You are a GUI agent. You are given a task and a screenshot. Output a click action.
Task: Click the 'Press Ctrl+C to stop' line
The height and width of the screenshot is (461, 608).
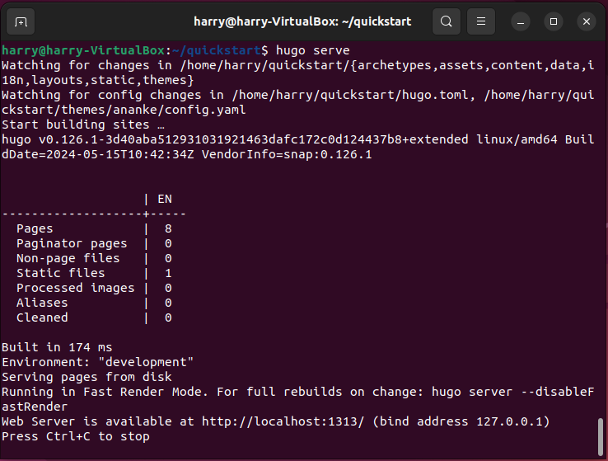[76, 436]
